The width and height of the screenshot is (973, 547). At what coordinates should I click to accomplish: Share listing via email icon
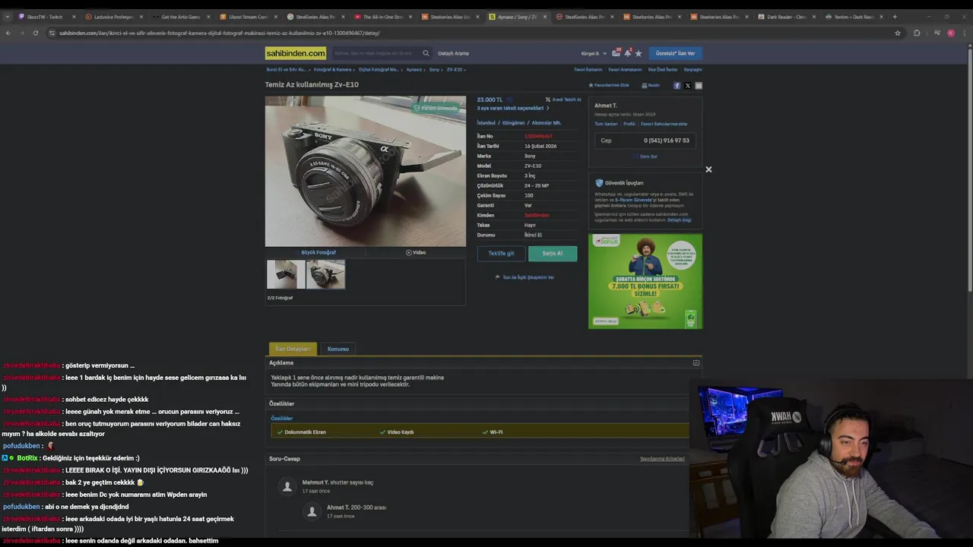click(x=699, y=86)
